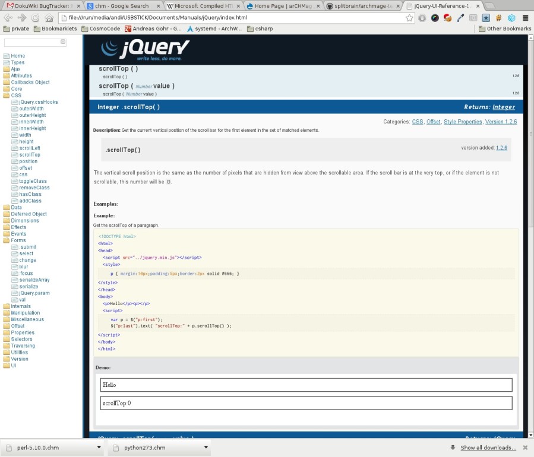Viewport: 534px width, 457px height.
Task: Open the scrollLeft tree entry
Action: tap(30, 148)
